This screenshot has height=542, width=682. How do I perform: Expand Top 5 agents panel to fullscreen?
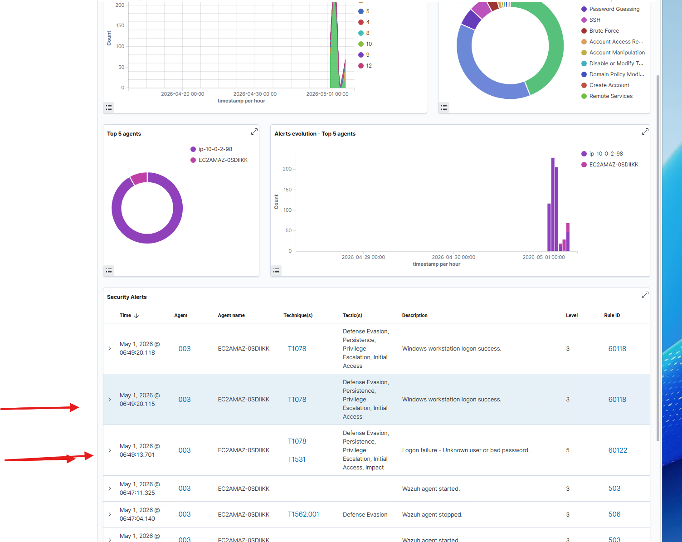pyautogui.click(x=254, y=132)
